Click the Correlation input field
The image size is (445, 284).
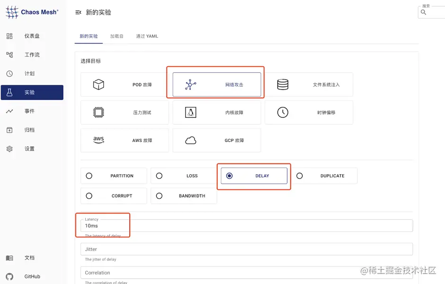(x=247, y=273)
